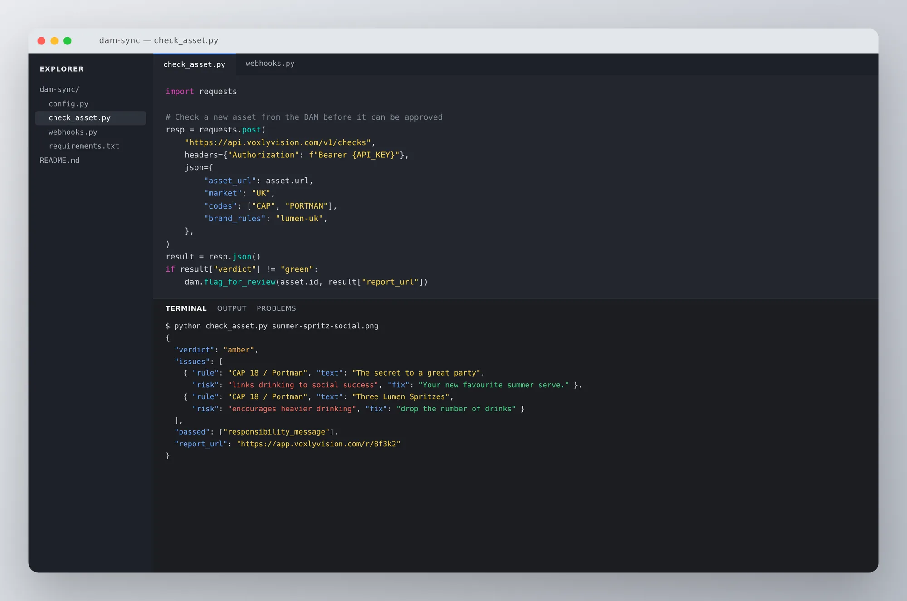
Task: Click the red close window button
Action: pos(41,41)
